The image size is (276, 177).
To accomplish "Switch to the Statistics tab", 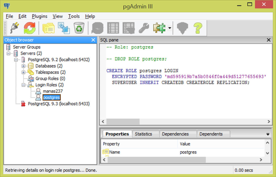I will 143,134.
